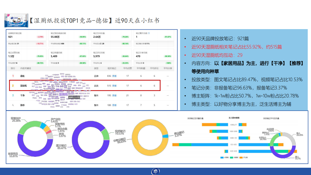Open 查看 link in the 德佑 brand row
This screenshot has width=311, height=175.
point(115,76)
